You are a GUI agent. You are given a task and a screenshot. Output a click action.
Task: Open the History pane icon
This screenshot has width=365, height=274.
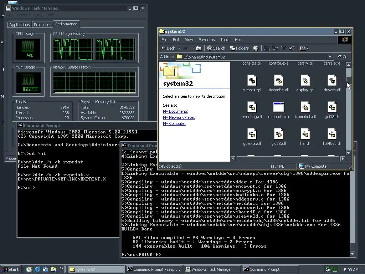256,48
